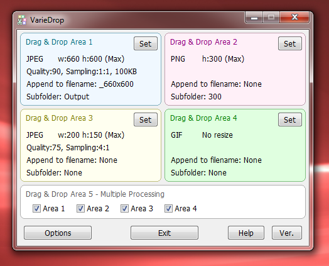Click the Exit button
The image size is (329, 266).
pos(164,233)
